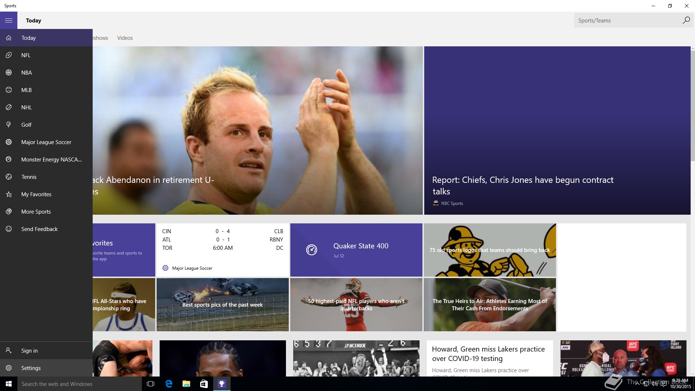Click the Send Feedback smiley icon
Screen dimensions: 695x391
[9, 229]
